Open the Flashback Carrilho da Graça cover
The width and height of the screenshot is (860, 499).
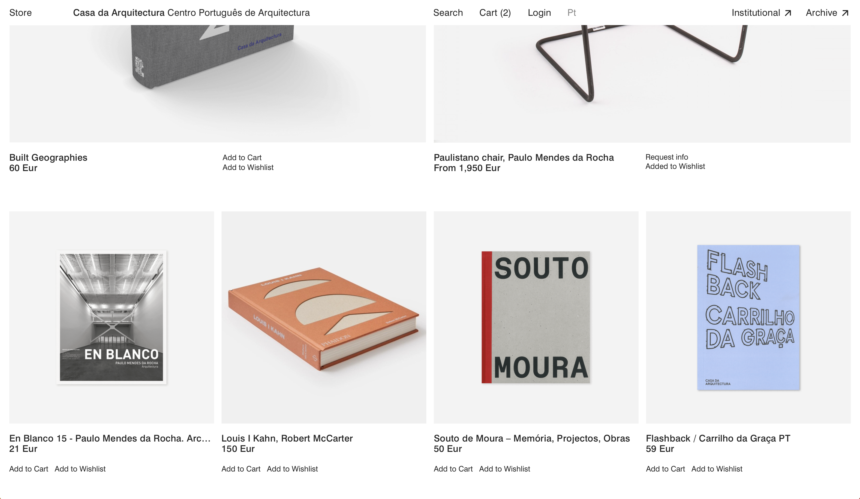[748, 317]
